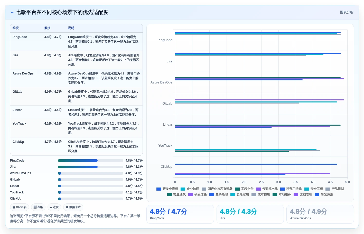Click the YouTrack progress bar
The width and height of the screenshot is (364, 234).
pyautogui.click(x=90, y=192)
